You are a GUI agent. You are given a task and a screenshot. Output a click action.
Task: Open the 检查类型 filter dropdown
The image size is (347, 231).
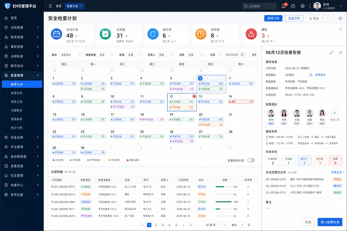[x=106, y=55]
